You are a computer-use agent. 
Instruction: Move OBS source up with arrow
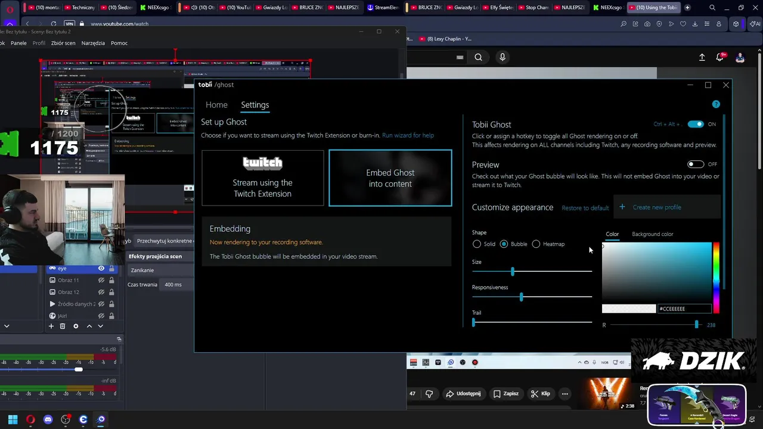89,326
